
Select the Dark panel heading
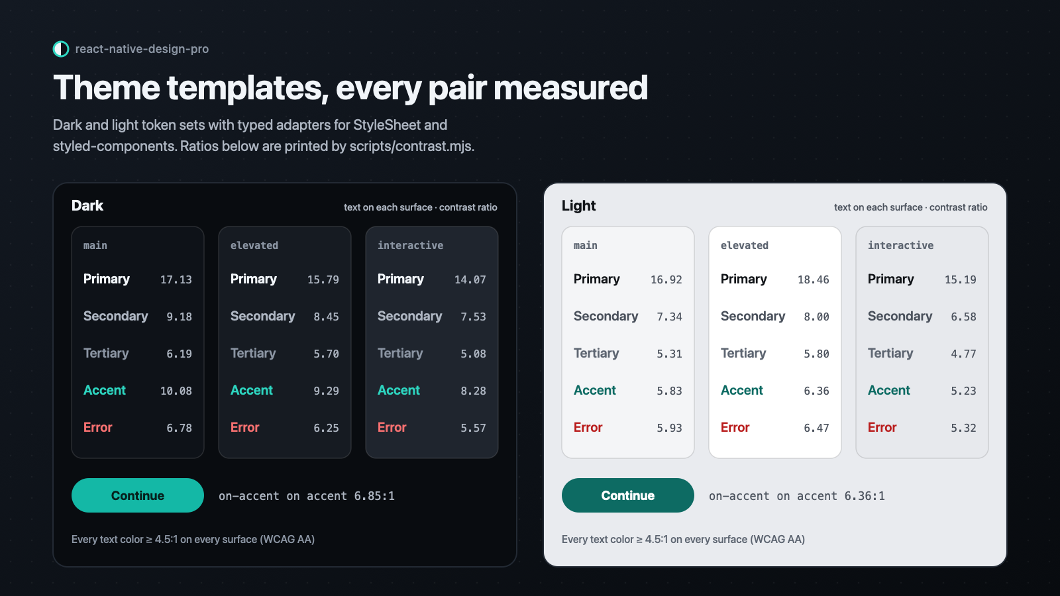[87, 206]
